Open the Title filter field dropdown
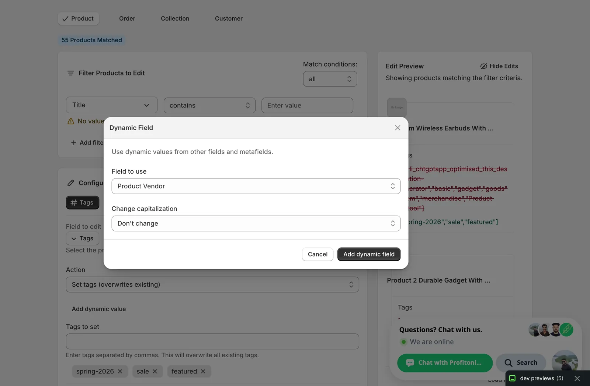Screen dimensions: 590x386 tap(112, 105)
